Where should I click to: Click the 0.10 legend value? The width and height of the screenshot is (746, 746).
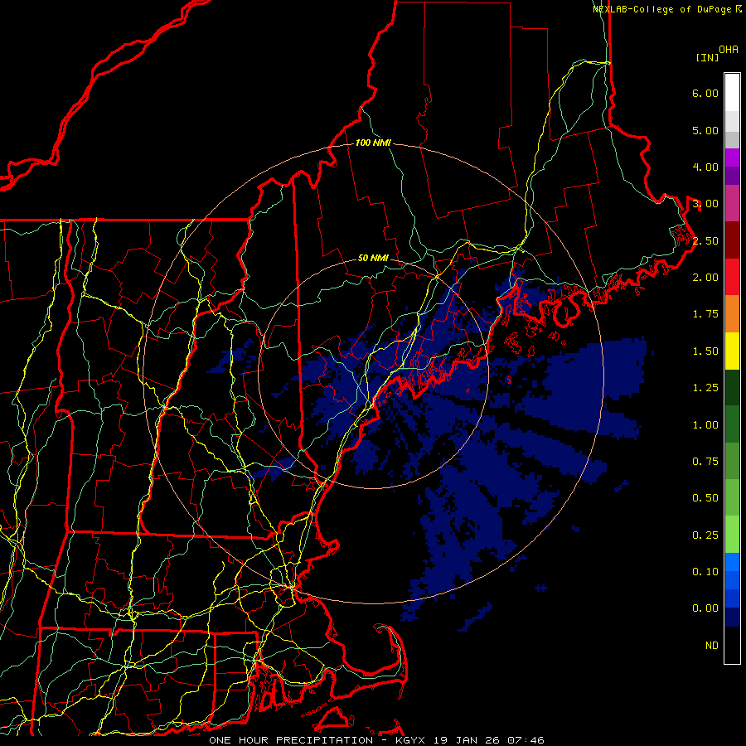[x=705, y=572]
